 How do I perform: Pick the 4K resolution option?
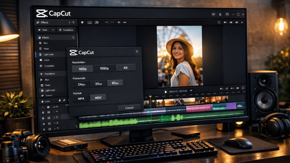pyautogui.click(x=126, y=68)
